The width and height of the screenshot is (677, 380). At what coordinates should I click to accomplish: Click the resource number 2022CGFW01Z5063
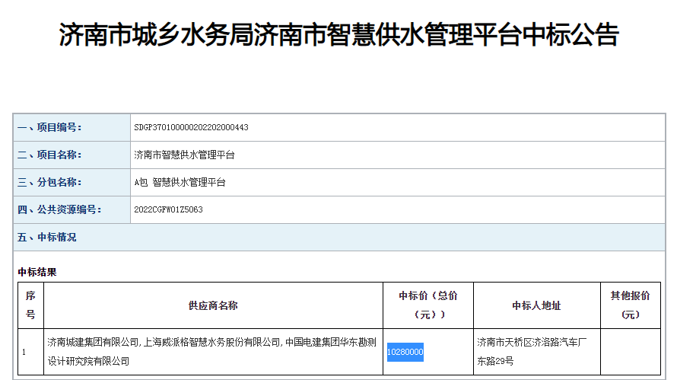point(168,209)
